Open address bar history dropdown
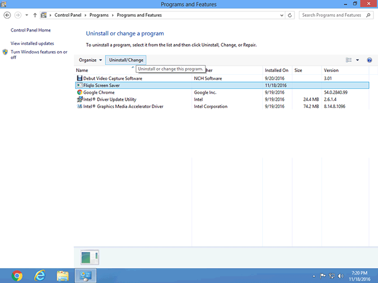Image resolution: width=378 pixels, height=283 pixels. [282, 15]
